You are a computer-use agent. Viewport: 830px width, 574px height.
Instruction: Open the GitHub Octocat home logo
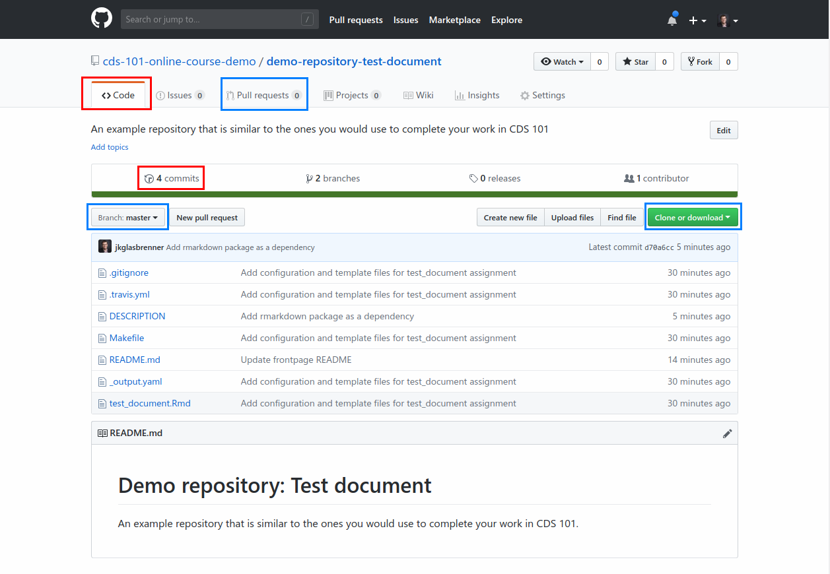click(102, 19)
